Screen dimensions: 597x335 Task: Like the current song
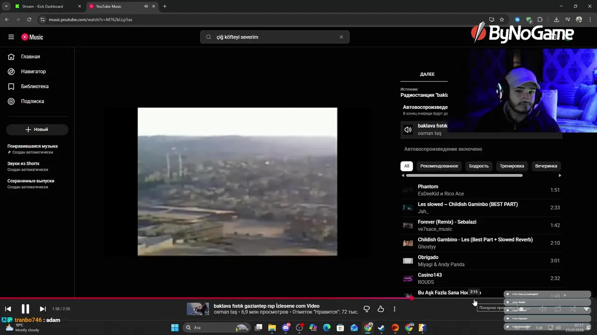(381, 309)
